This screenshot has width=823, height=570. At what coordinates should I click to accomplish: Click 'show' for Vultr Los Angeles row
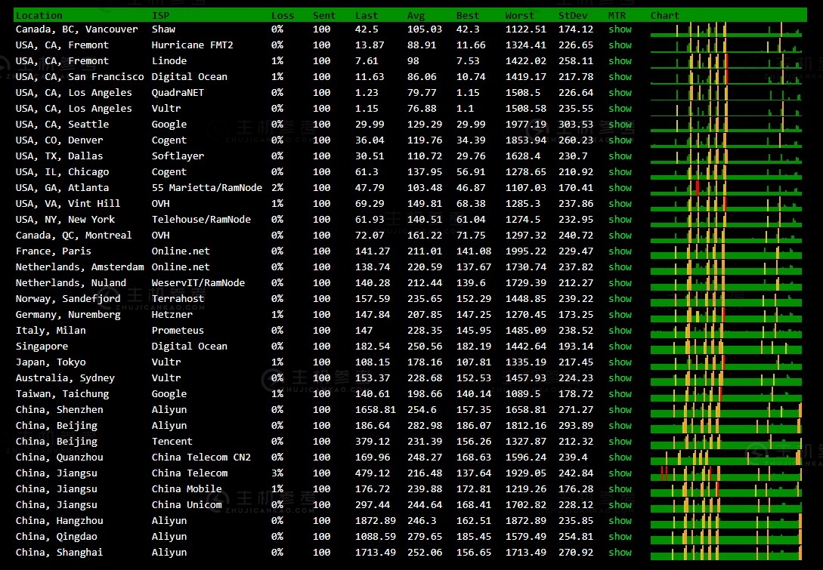point(620,109)
